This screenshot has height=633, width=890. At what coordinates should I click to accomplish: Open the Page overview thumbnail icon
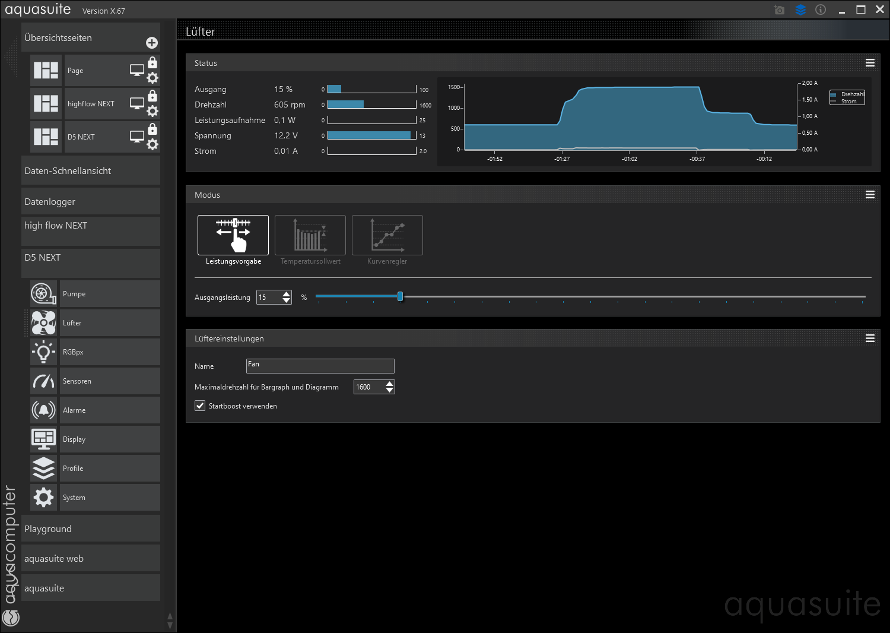coord(46,71)
